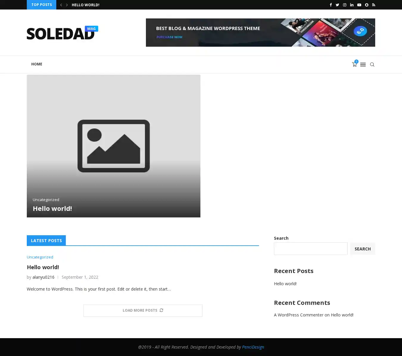Screen dimensions: 402x356
Task: Switch to the Latest Posts tab heading
Action: point(46,240)
